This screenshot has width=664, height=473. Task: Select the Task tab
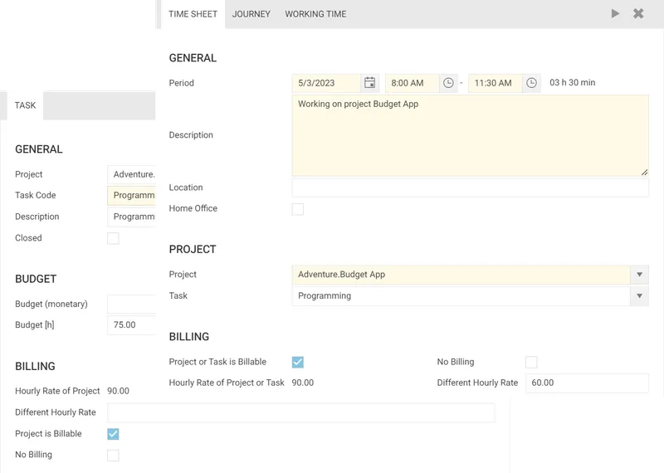[25, 105]
